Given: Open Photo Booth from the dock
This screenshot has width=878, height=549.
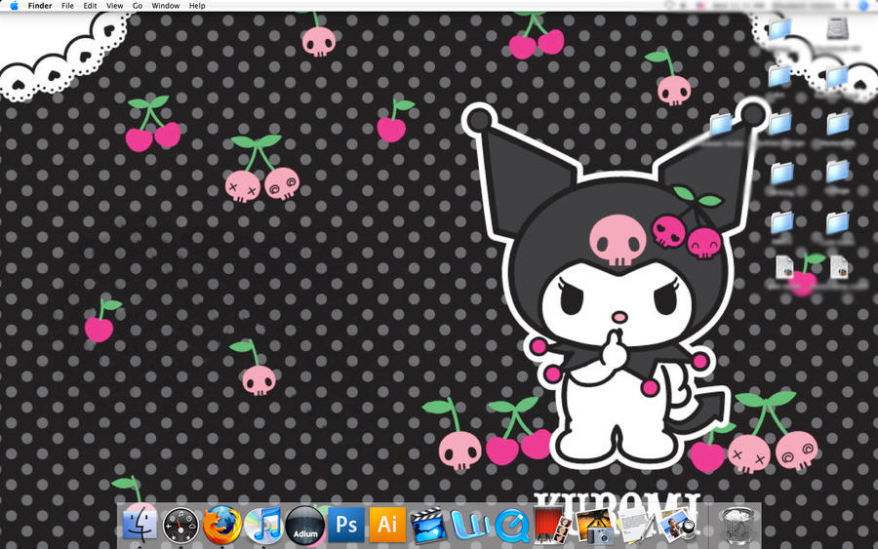Looking at the screenshot, I should [552, 525].
